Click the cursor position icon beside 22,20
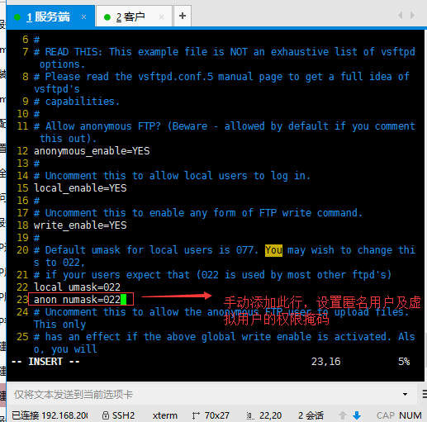This screenshot has height=422, width=427. pos(250,415)
